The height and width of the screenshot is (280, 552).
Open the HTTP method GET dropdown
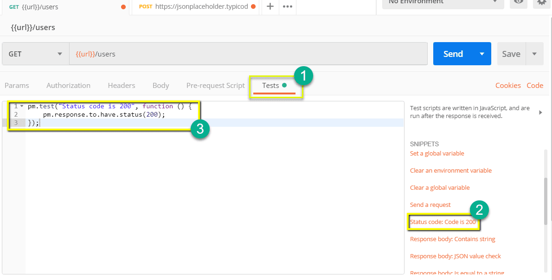click(x=36, y=54)
